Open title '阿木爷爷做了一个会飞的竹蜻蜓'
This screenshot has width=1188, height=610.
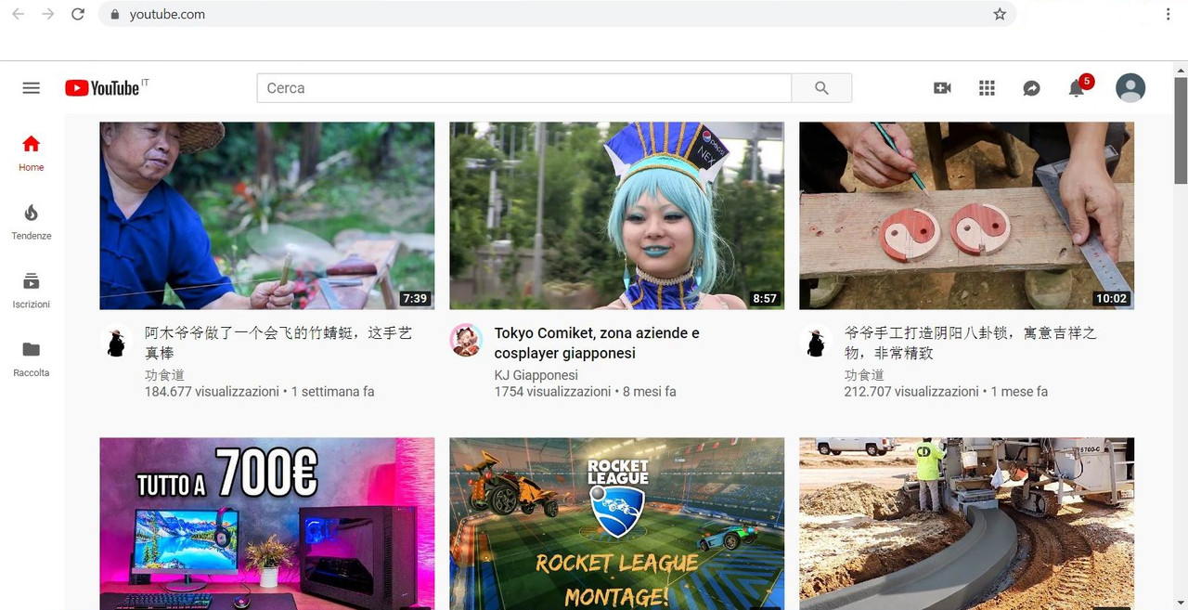278,343
